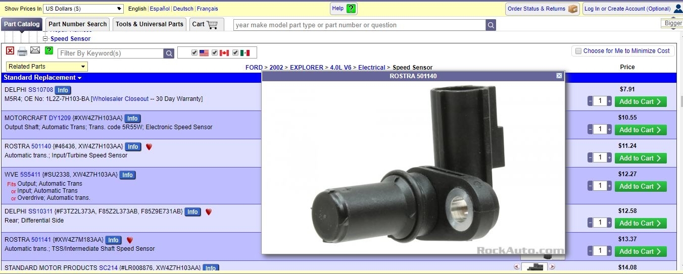Click the Order Status & Returns package icon
This screenshot has width=683, height=274.
coord(573,9)
